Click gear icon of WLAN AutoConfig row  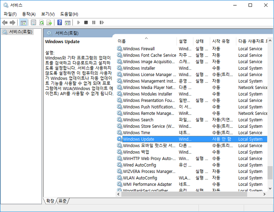(119, 178)
